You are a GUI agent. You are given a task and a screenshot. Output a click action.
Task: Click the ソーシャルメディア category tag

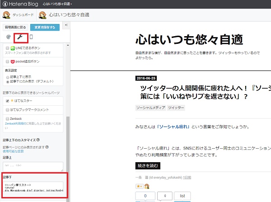(x=151, y=108)
